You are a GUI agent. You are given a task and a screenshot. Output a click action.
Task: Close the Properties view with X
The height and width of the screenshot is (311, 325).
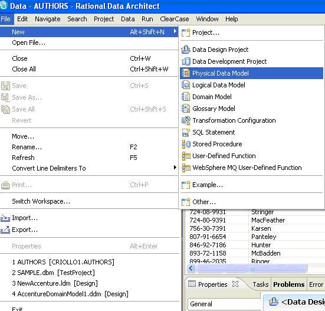(235, 284)
